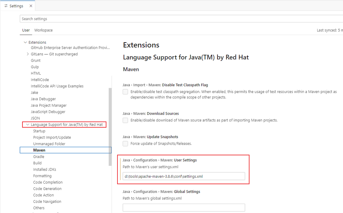
Task: Click the Maven: Download Sources title
Action: click(151, 113)
